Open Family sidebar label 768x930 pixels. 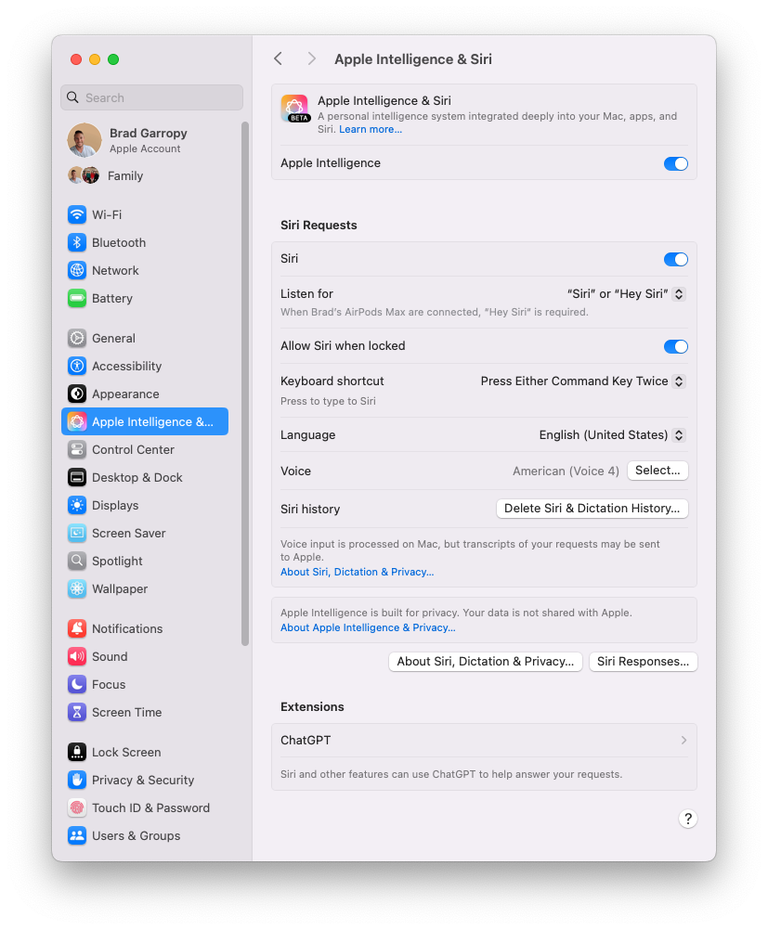point(125,176)
